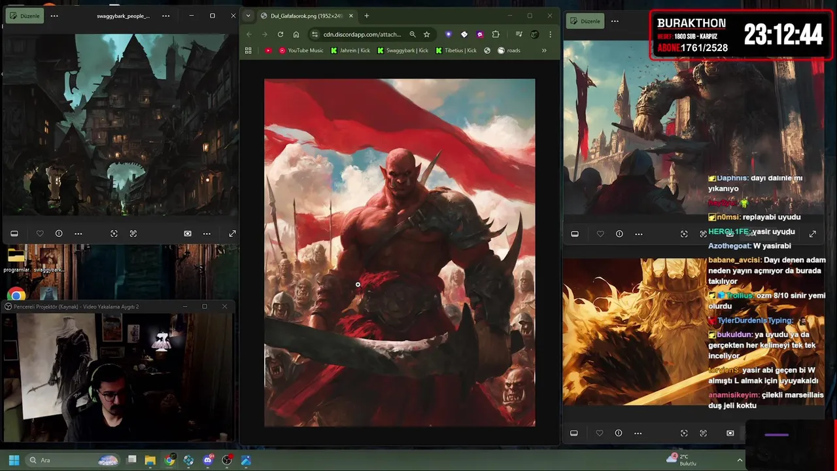837x471 pixels.
Task: Open file info in swaggybark_people Photos window
Action: pyautogui.click(x=59, y=234)
